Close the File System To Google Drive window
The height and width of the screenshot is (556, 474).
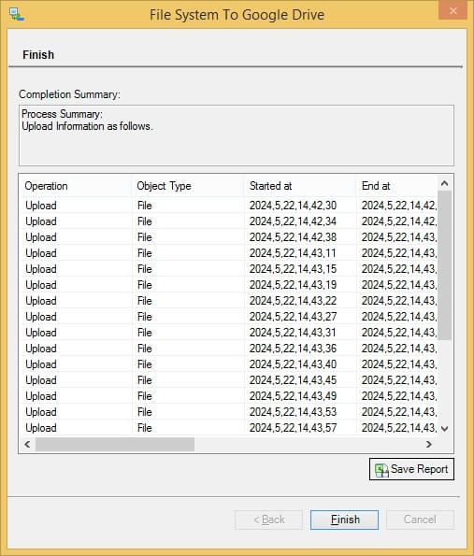pos(452,10)
